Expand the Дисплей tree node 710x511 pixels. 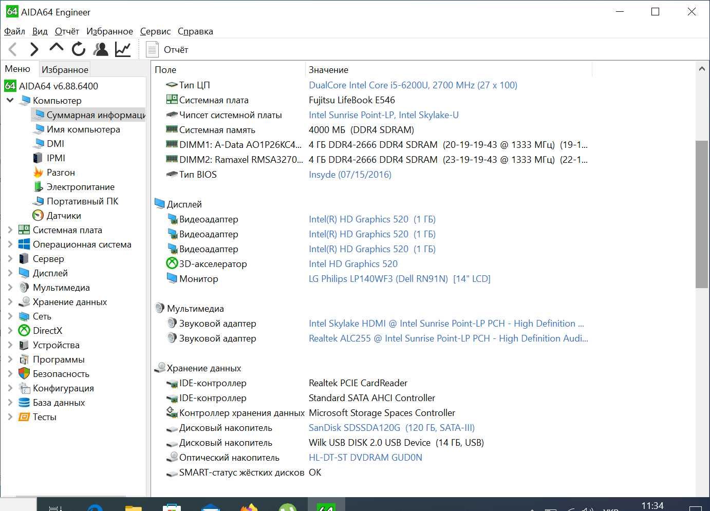[x=10, y=273]
